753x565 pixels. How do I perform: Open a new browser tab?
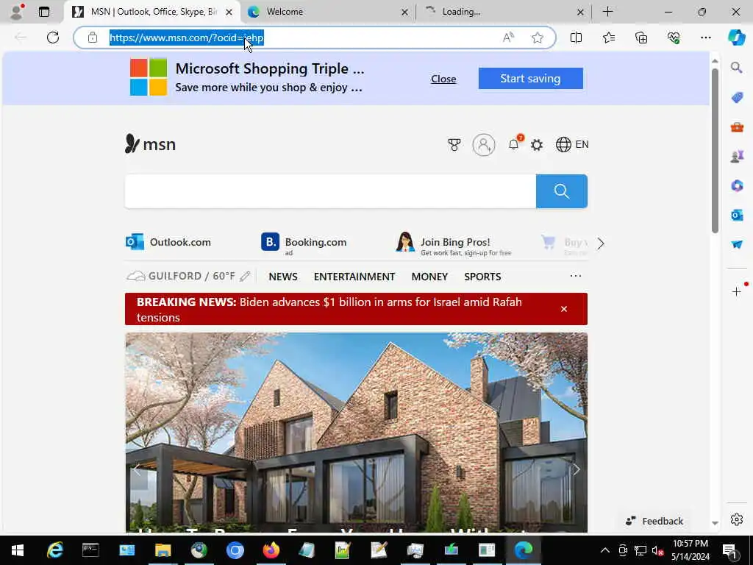[x=607, y=12]
